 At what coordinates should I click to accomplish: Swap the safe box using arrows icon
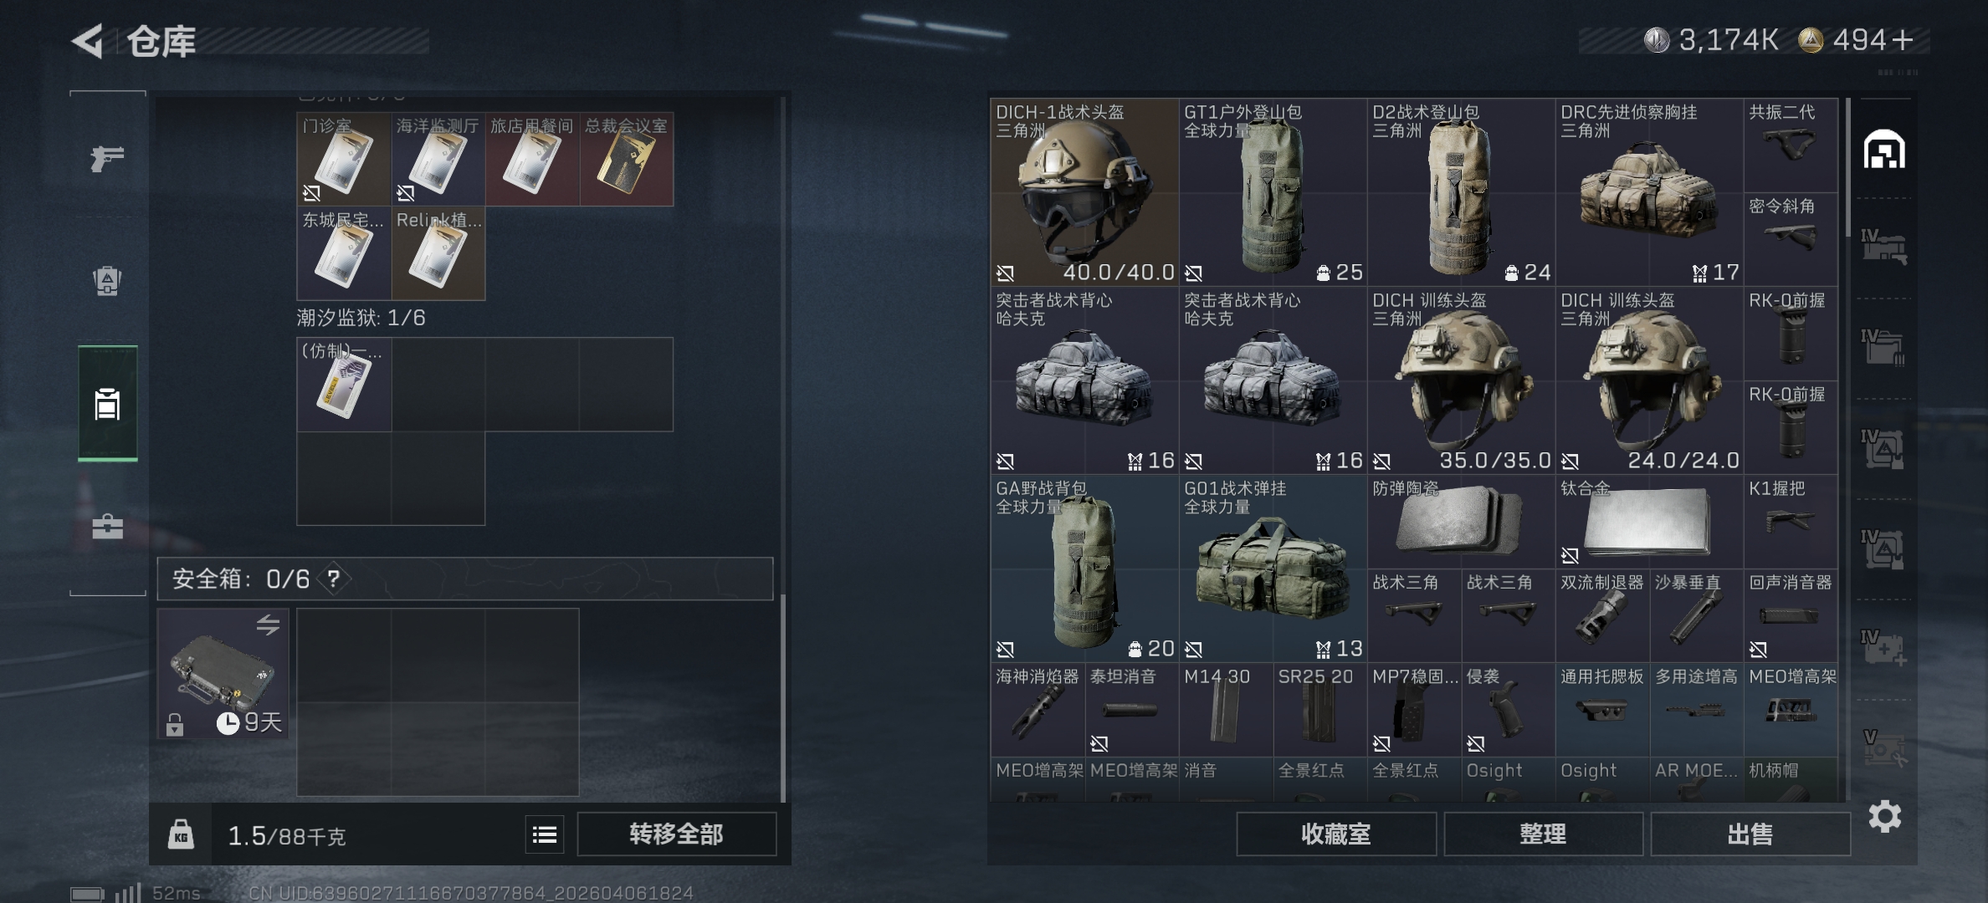tap(268, 625)
